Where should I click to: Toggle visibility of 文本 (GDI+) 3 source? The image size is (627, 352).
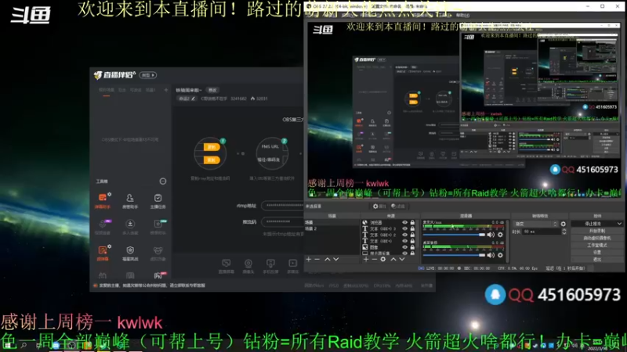click(x=404, y=228)
